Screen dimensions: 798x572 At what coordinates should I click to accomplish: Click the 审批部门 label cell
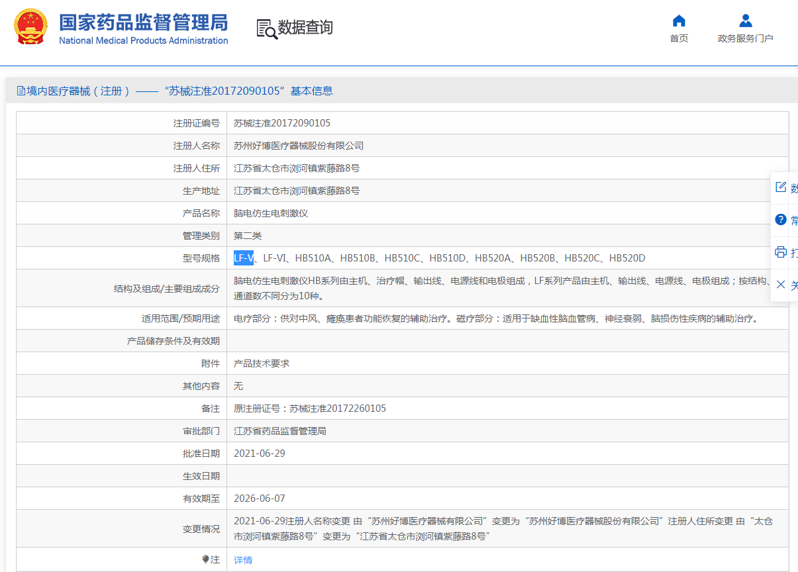pyautogui.click(x=122, y=431)
